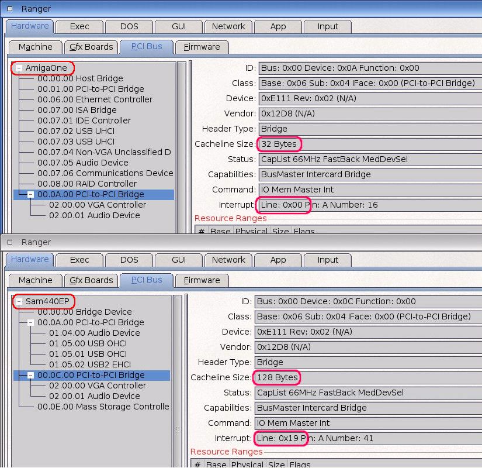Viewport: 482px width, 468px height.
Task: Collapse the AmigaOne root tree node
Action: pyautogui.click(x=19, y=68)
